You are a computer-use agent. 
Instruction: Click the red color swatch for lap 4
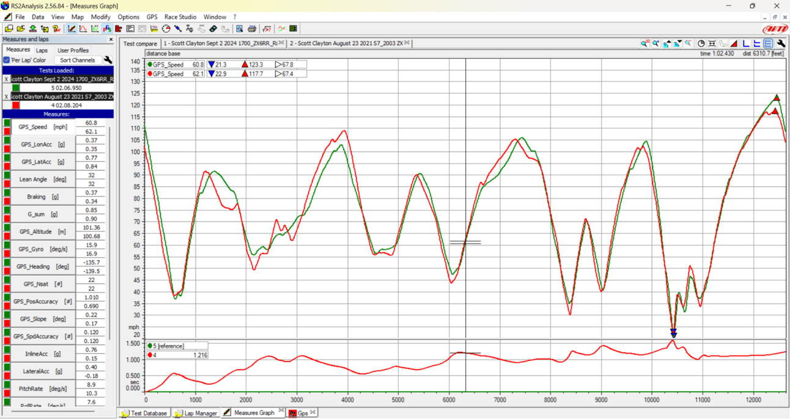[16, 105]
